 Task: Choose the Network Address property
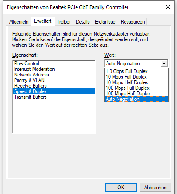(54, 75)
